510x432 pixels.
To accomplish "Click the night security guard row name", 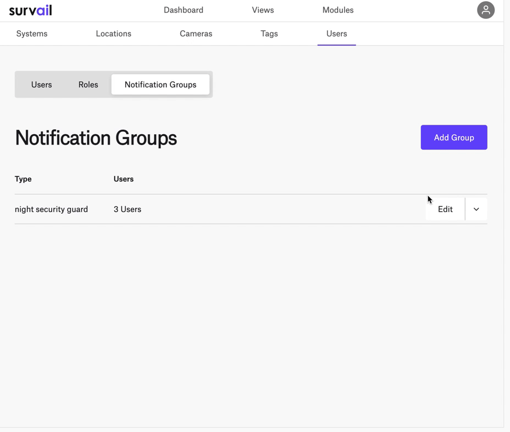I will [x=52, y=209].
